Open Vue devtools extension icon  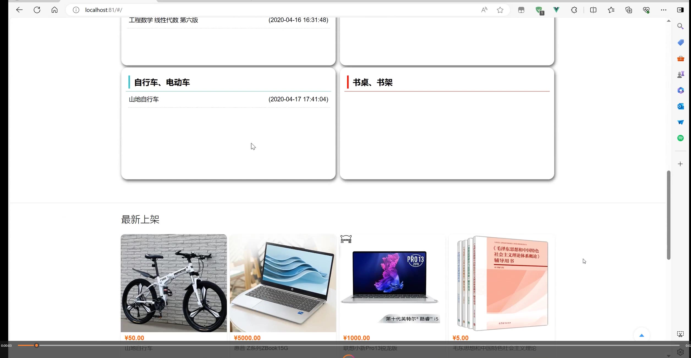(556, 10)
